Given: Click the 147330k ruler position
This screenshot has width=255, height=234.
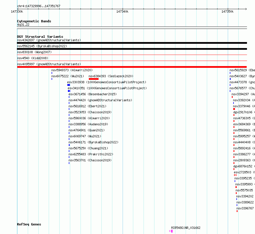Looking at the screenshot, I should click(x=17, y=11).
